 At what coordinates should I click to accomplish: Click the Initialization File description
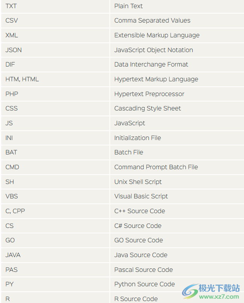pyautogui.click(x=137, y=138)
